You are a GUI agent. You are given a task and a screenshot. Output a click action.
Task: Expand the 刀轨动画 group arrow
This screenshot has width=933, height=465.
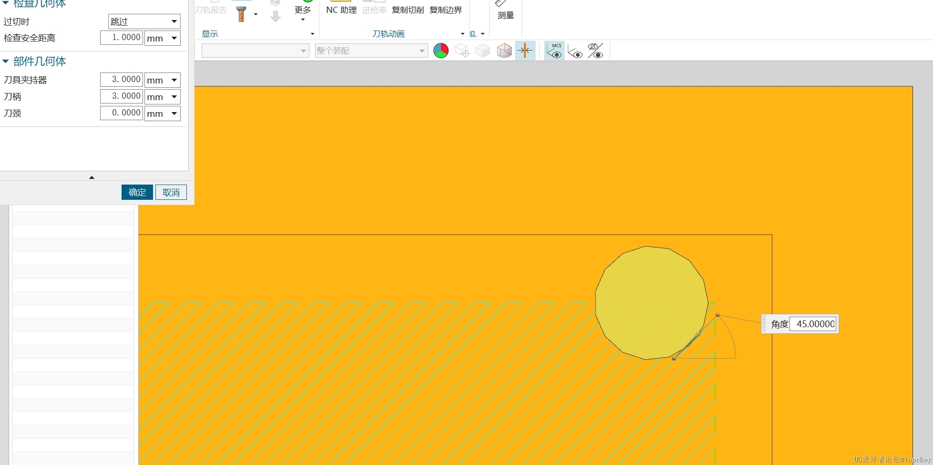pyautogui.click(x=462, y=34)
